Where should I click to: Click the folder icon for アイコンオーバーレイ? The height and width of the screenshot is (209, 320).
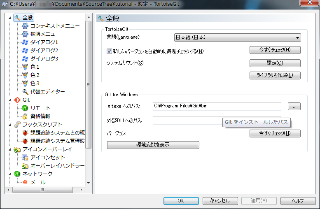pyautogui.click(x=17, y=149)
